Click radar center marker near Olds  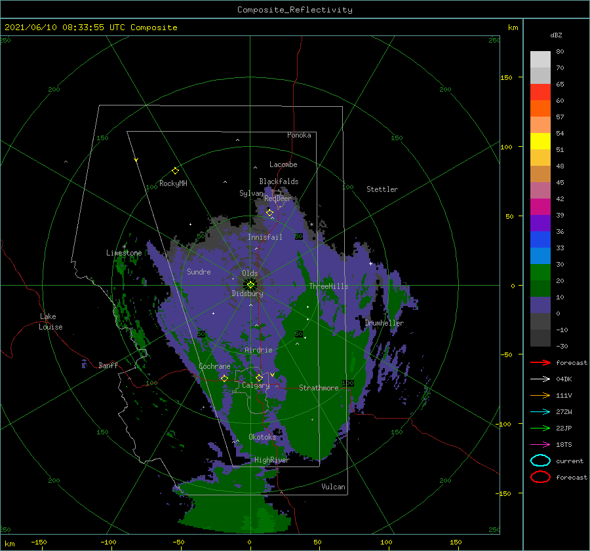(250, 285)
